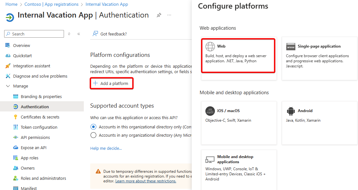Image resolution: width=358 pixels, height=190 pixels.
Task: Click the Overview grid icon
Action: coord(8,45)
